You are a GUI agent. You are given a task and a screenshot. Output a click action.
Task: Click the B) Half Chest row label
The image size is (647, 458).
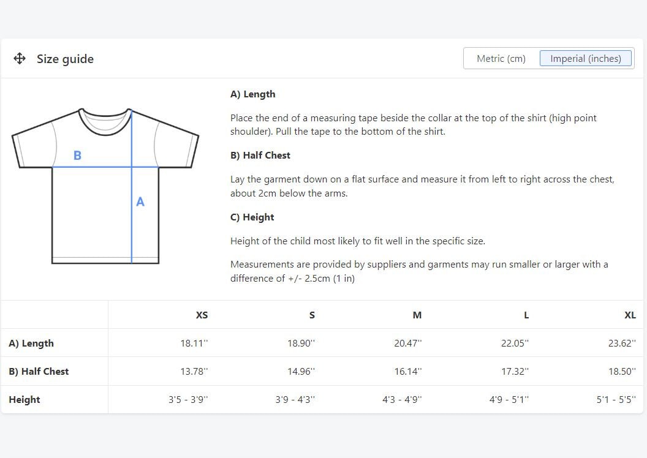(39, 371)
